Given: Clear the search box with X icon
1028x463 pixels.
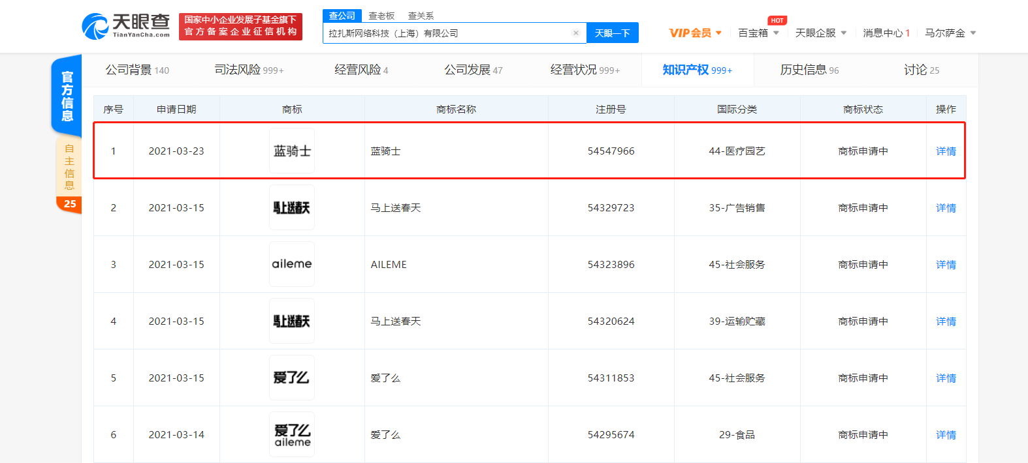Looking at the screenshot, I should point(576,33).
